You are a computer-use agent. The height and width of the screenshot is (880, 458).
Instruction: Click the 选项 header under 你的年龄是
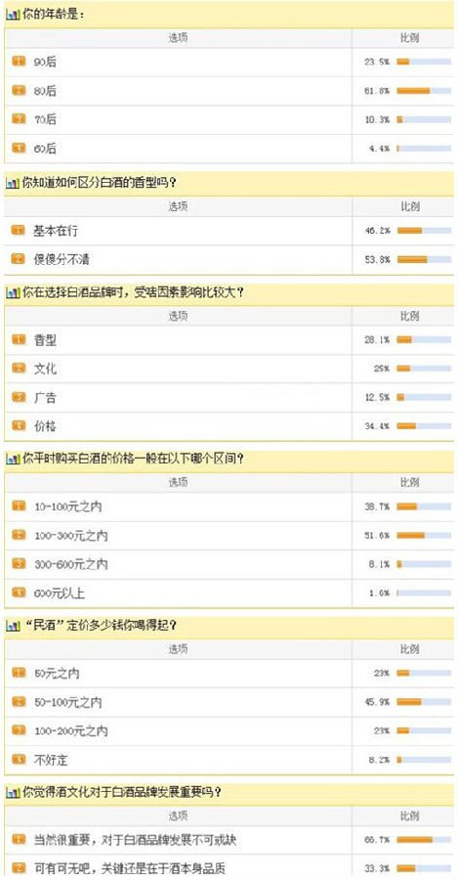click(178, 38)
